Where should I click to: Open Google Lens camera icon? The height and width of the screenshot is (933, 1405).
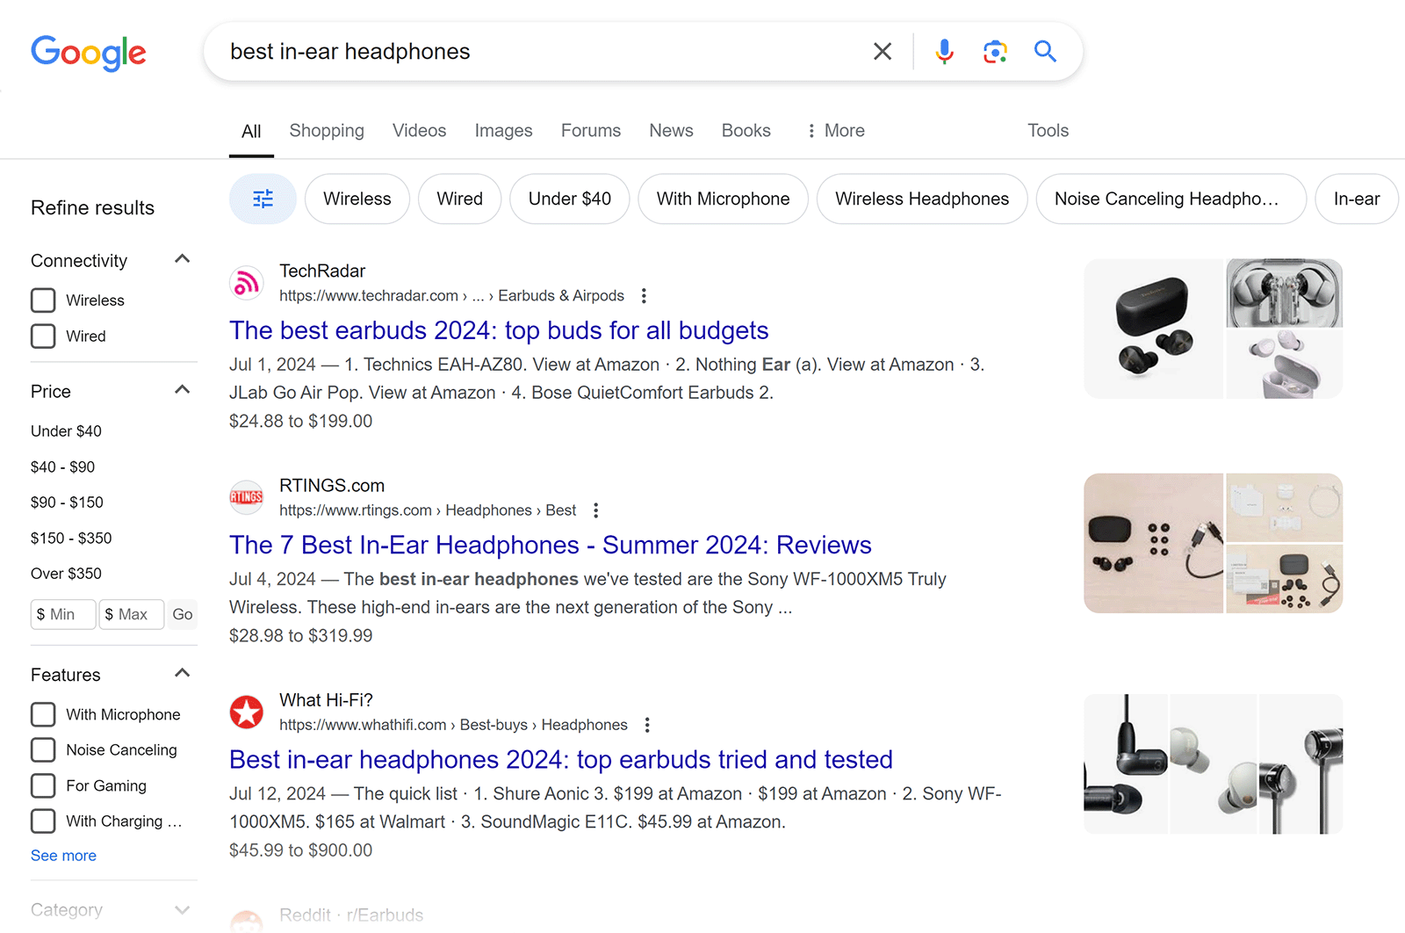[995, 51]
